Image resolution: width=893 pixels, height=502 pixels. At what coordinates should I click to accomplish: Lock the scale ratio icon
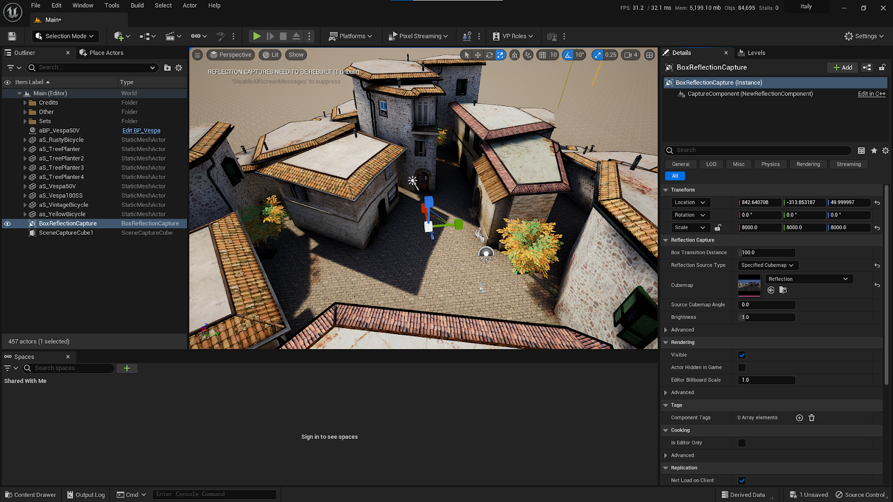click(718, 228)
